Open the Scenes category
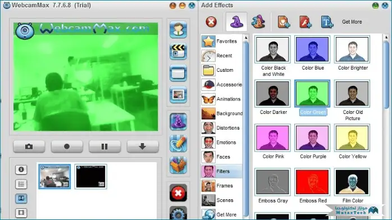The image size is (392, 220). click(x=221, y=200)
